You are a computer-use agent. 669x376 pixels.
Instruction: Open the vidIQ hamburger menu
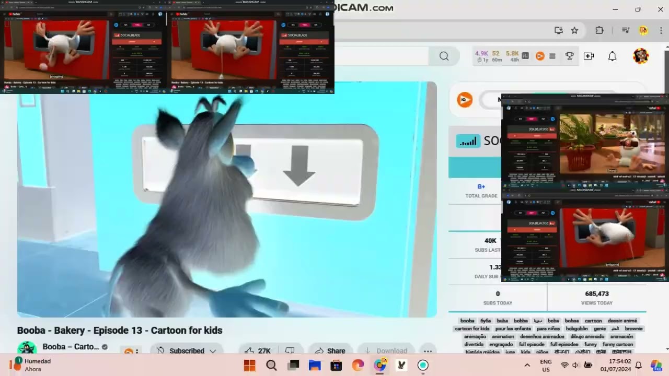click(x=552, y=56)
